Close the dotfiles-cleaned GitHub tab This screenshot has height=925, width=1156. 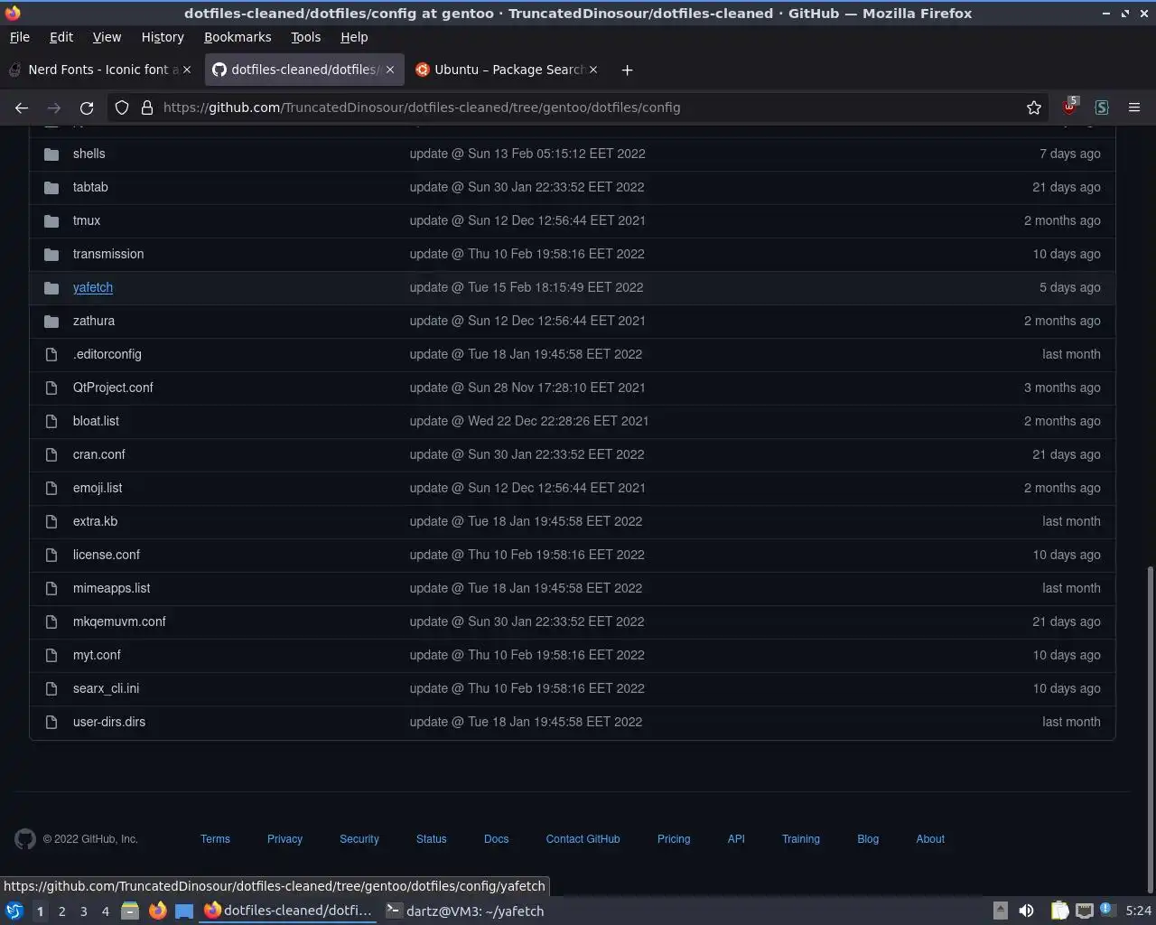pos(390,70)
